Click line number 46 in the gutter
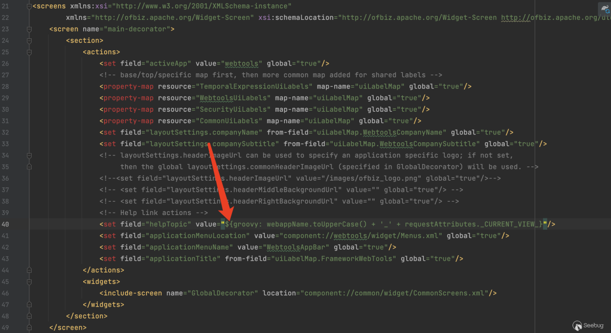The image size is (611, 333). point(5,293)
